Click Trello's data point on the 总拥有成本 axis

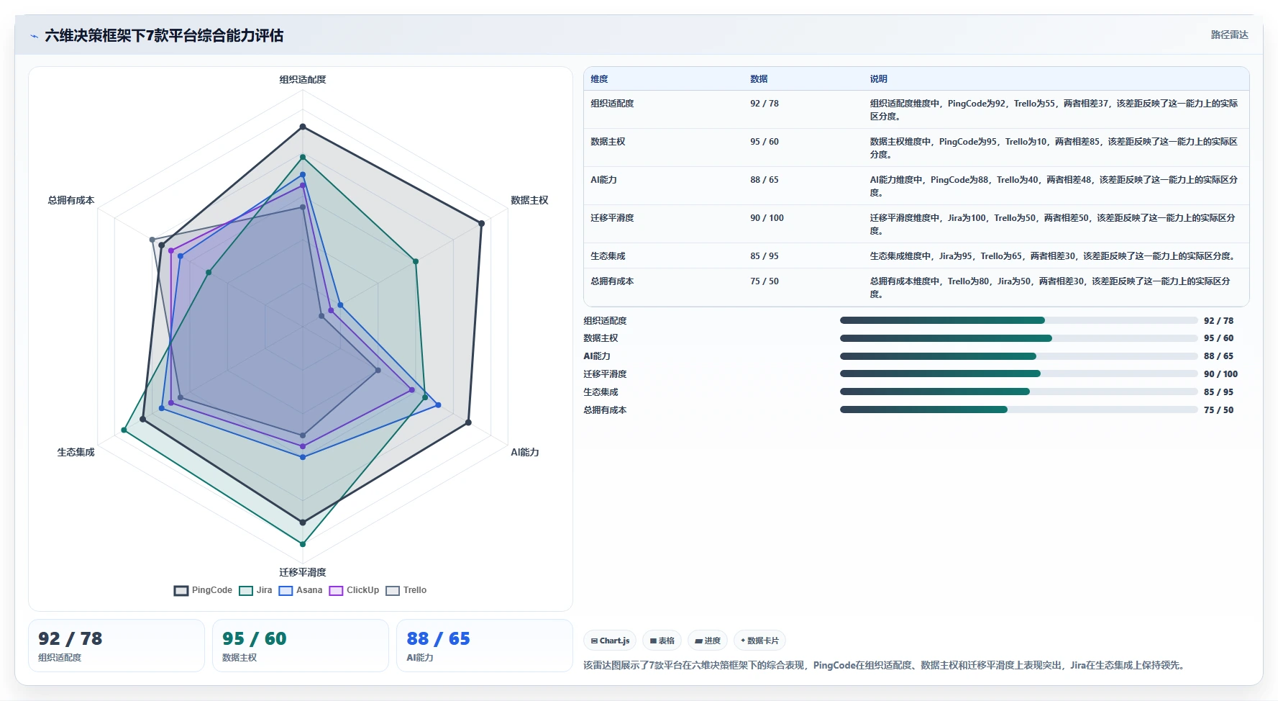click(x=152, y=240)
